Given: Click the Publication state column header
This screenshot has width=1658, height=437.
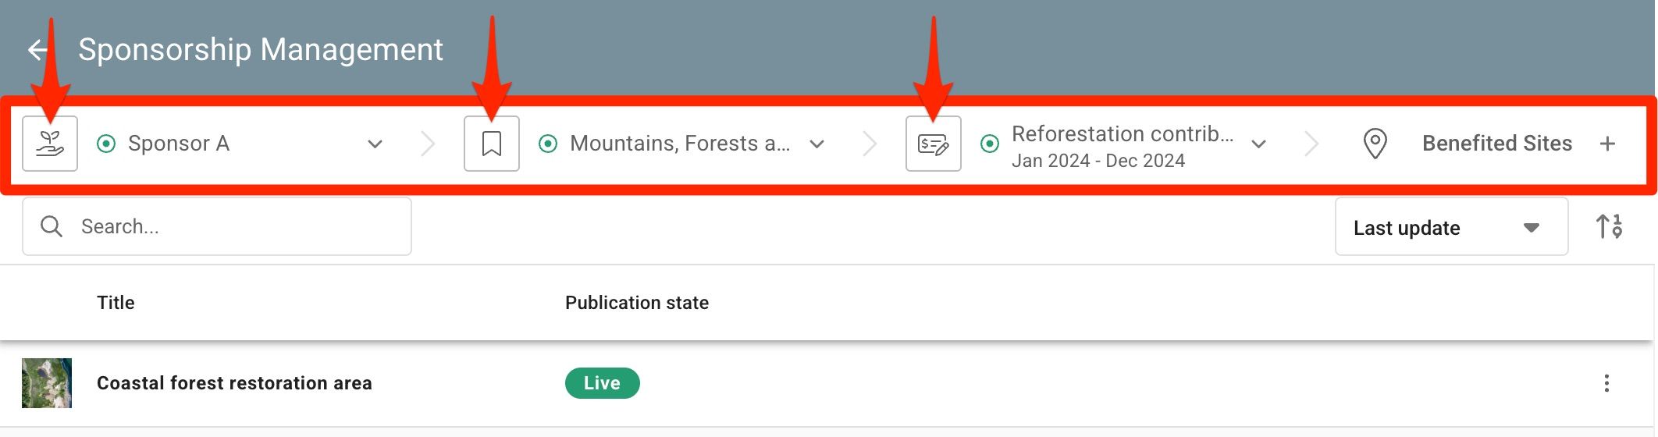Looking at the screenshot, I should pos(637,303).
